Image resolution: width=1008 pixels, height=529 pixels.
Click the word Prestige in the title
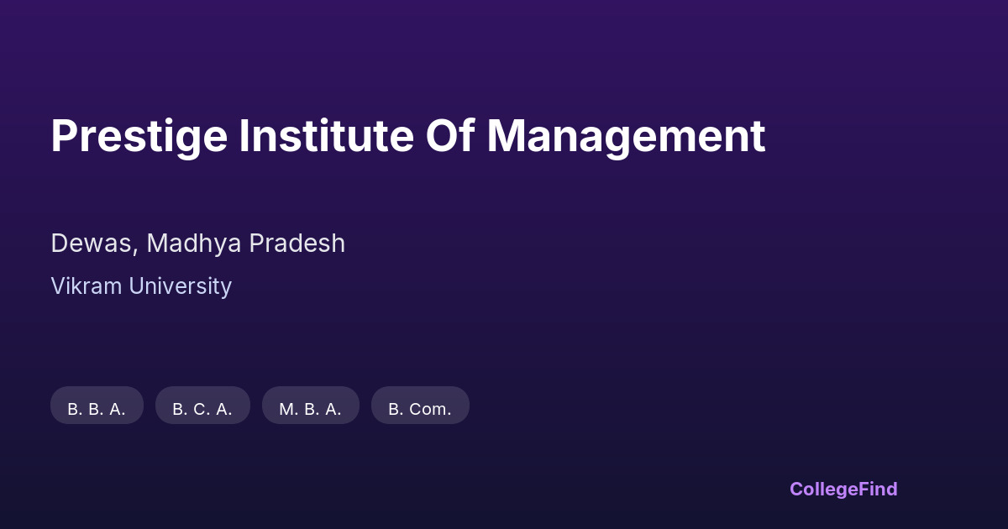click(139, 136)
